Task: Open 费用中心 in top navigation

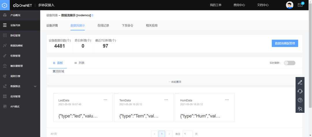Action: 239,5
